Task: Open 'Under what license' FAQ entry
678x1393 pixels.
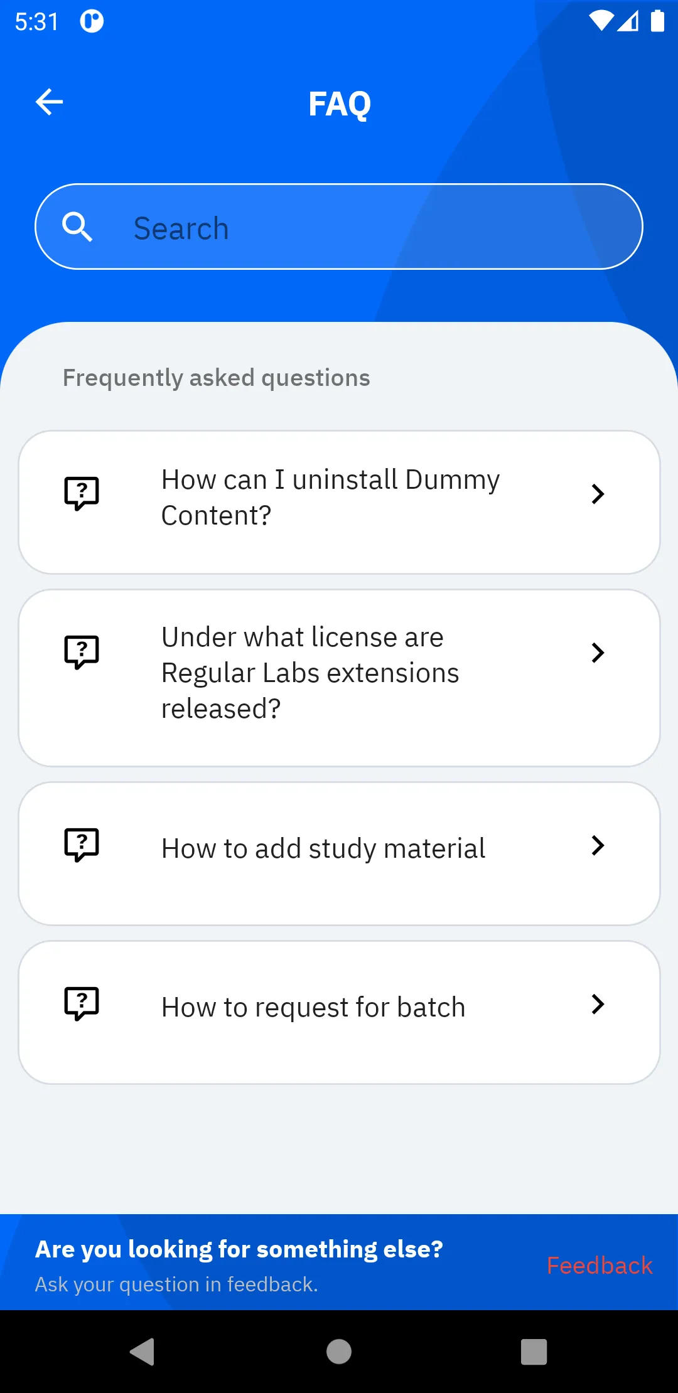Action: [310, 673]
